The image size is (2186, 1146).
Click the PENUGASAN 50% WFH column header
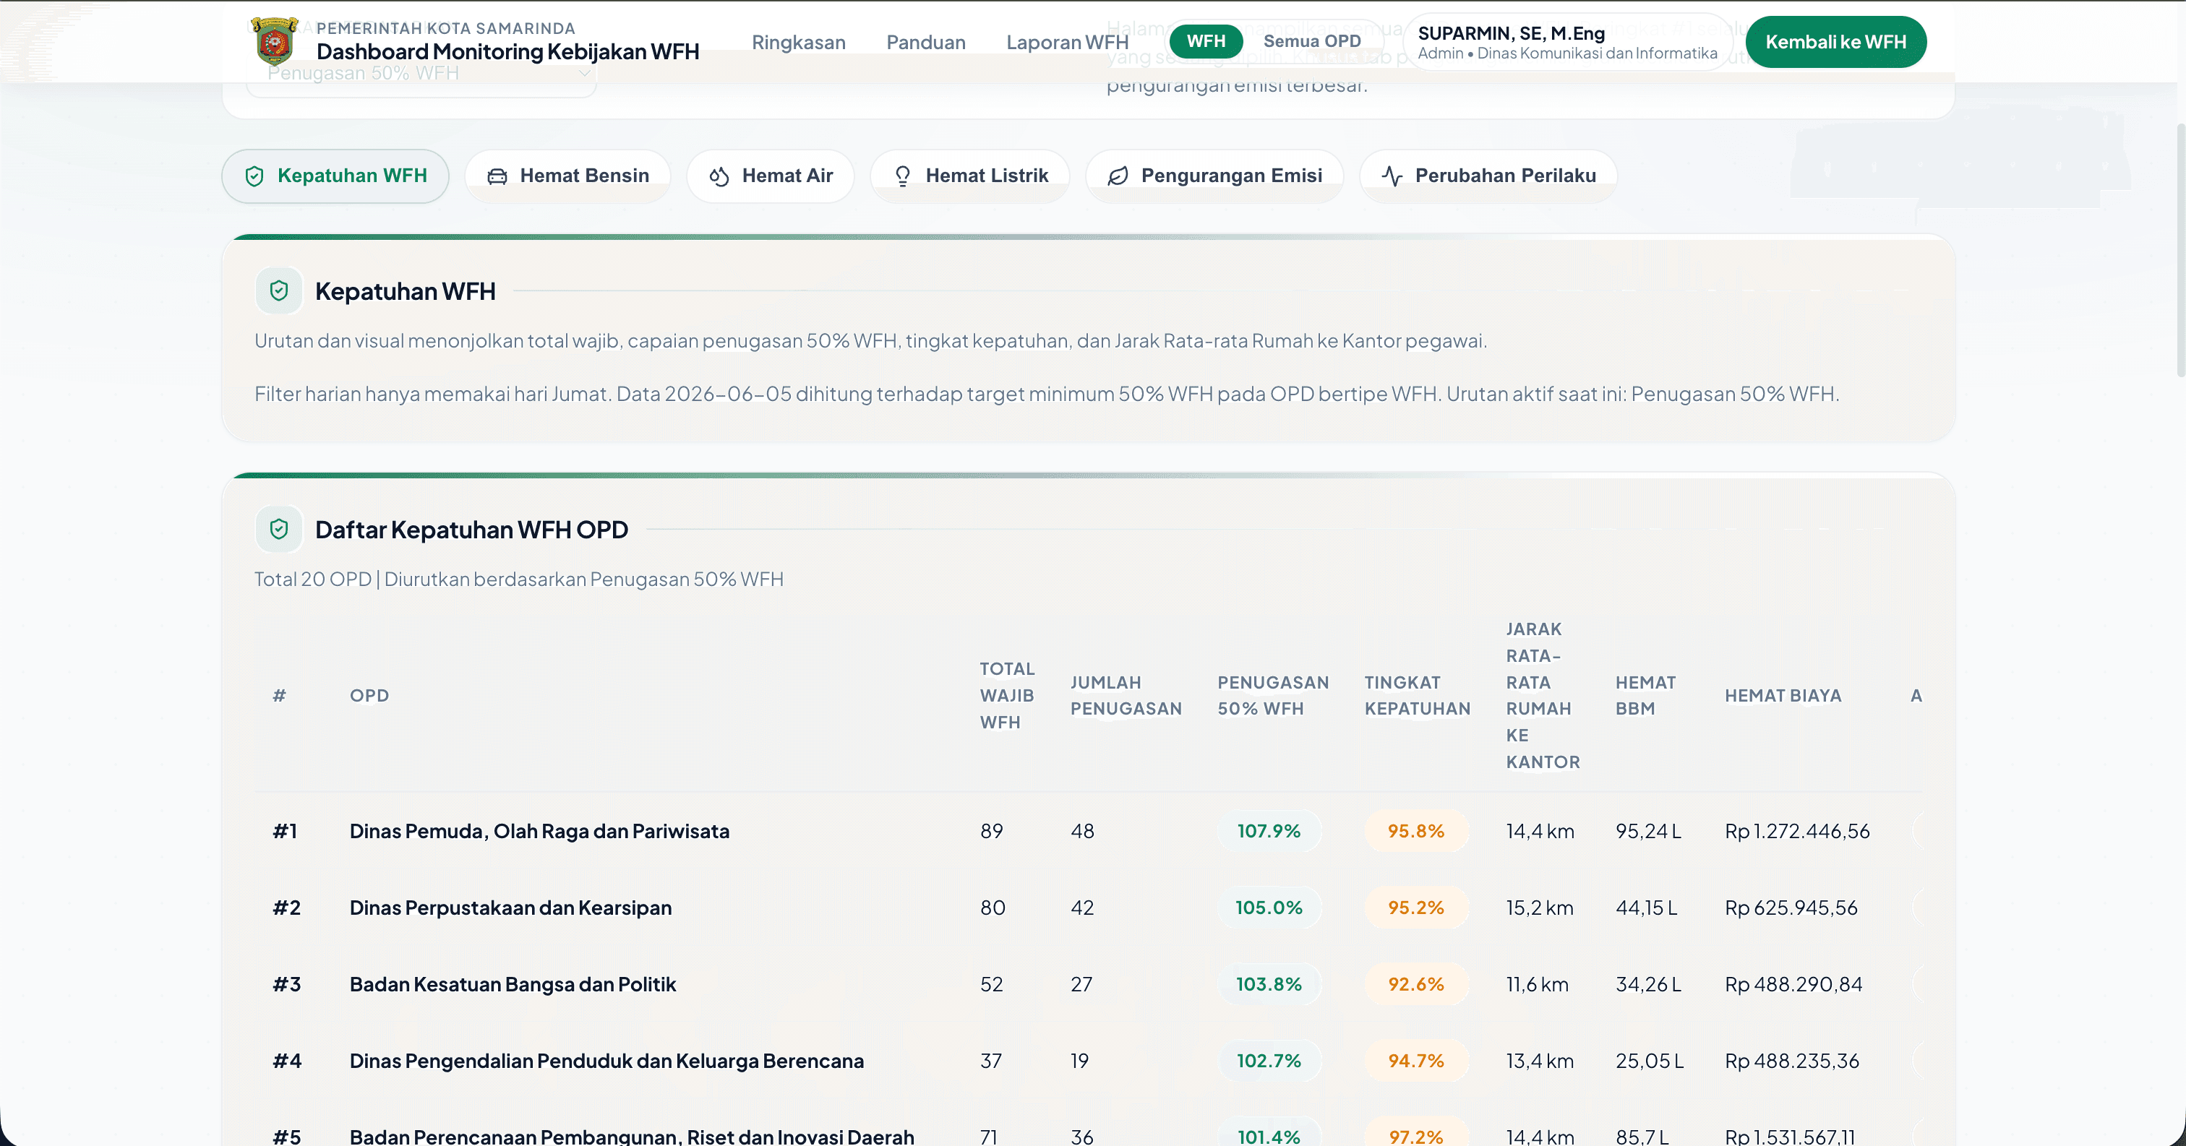click(1273, 696)
